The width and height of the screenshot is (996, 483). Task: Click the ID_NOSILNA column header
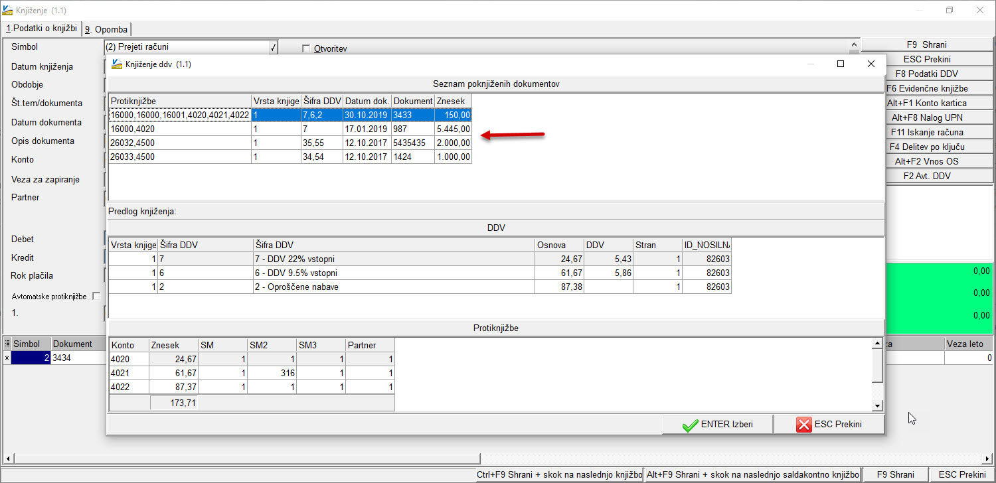[x=706, y=245]
